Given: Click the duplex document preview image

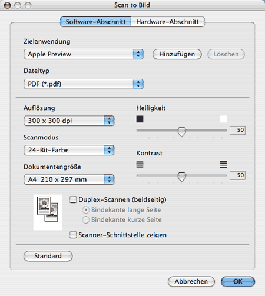Looking at the screenshot, I should click(x=48, y=212).
